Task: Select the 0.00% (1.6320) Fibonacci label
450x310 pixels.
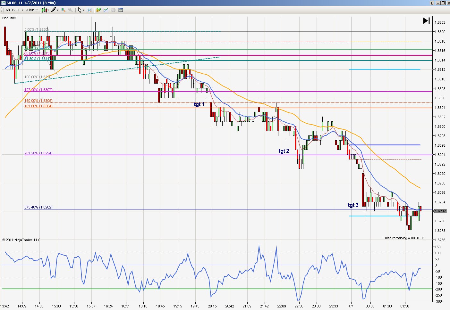Action: click(x=37, y=29)
